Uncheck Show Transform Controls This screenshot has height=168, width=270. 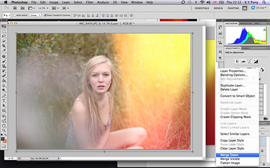coord(45,15)
